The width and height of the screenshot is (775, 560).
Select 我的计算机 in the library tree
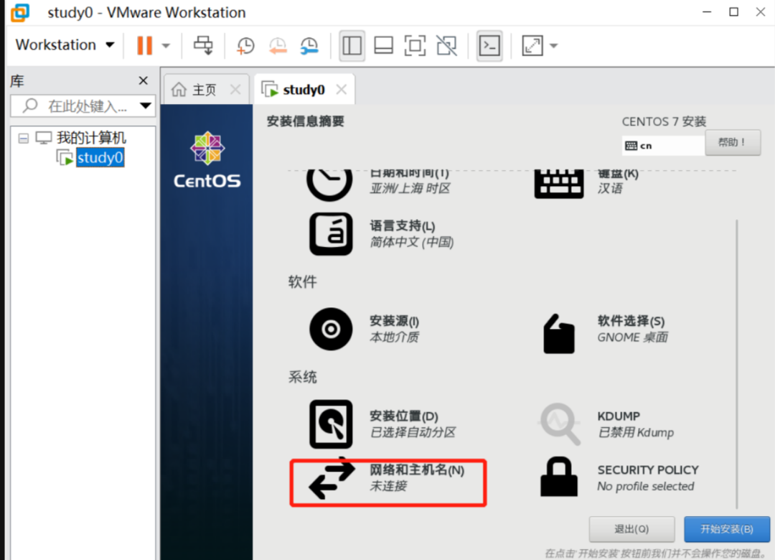(x=91, y=138)
